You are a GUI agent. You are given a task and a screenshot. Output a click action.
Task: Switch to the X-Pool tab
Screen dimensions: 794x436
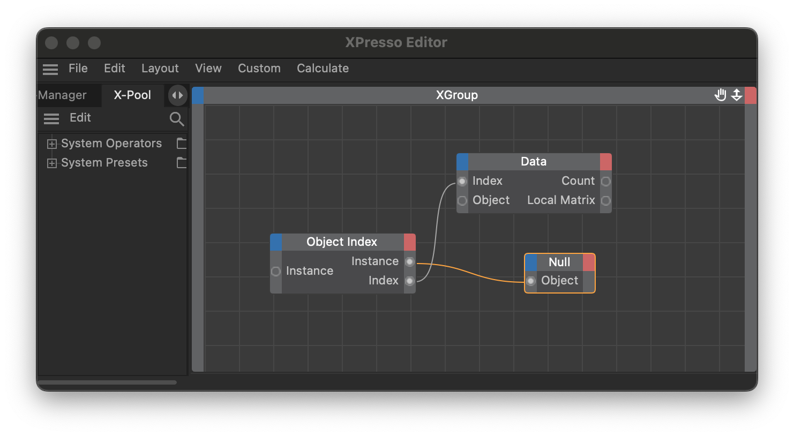[132, 95]
